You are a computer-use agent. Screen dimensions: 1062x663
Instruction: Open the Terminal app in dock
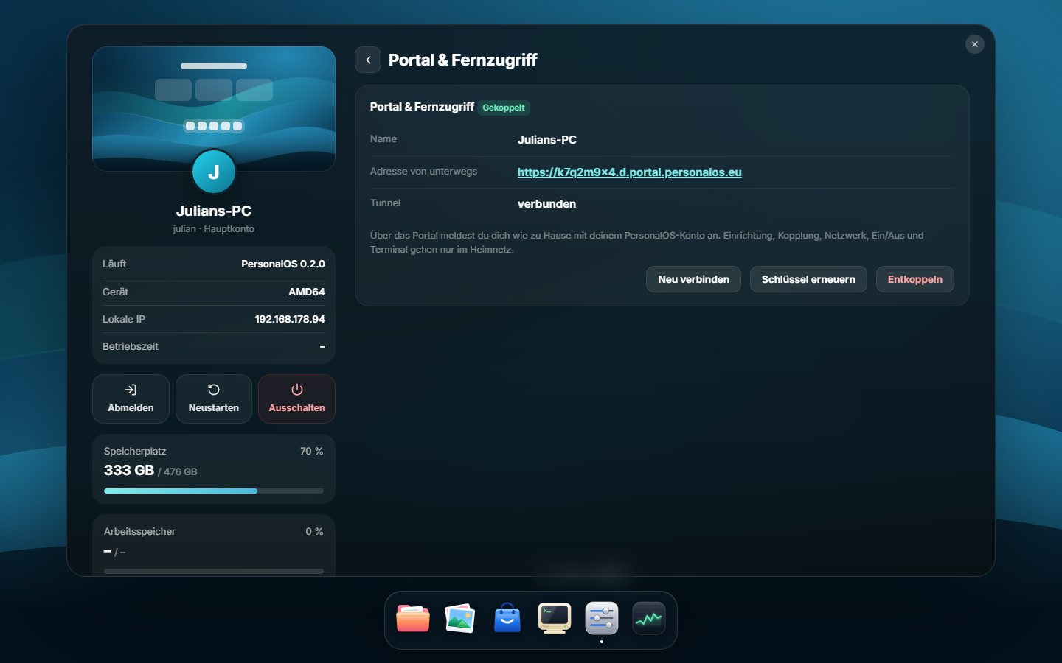[x=555, y=619]
